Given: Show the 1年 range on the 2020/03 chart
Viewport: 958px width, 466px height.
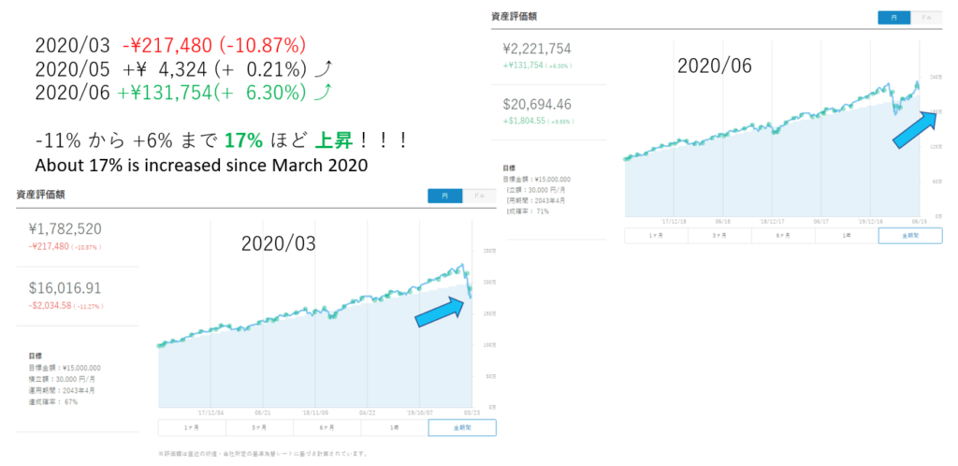Looking at the screenshot, I should click(x=394, y=428).
